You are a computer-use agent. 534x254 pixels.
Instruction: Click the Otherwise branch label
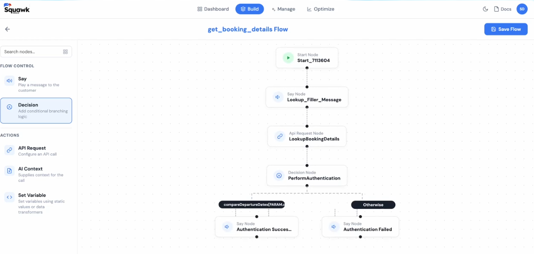tap(373, 205)
